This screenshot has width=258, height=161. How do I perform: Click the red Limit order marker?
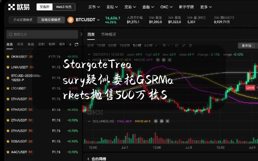(250, 88)
